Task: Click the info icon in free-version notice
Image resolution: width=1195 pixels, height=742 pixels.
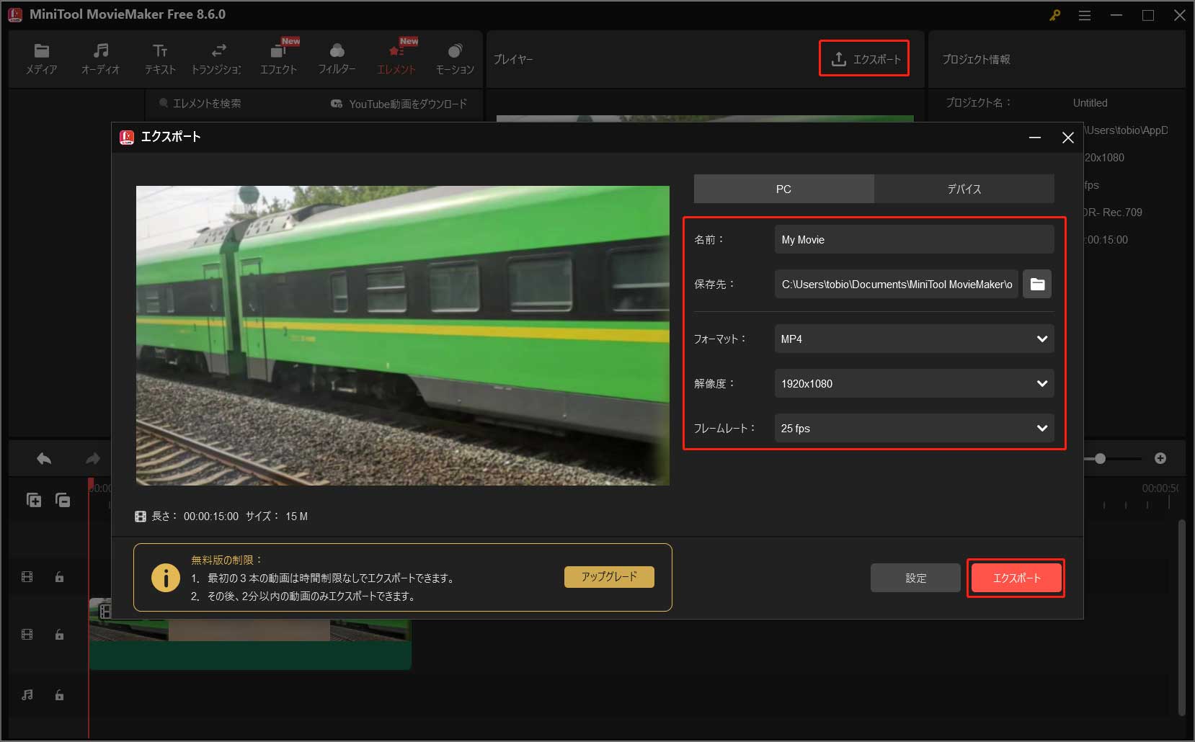Action: coord(166,577)
